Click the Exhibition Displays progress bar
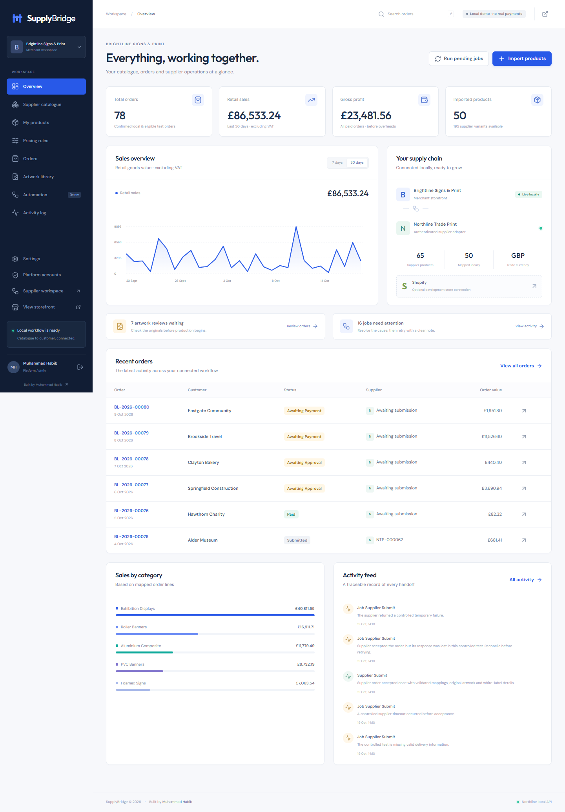Screen dimensions: 565x812 215,615
